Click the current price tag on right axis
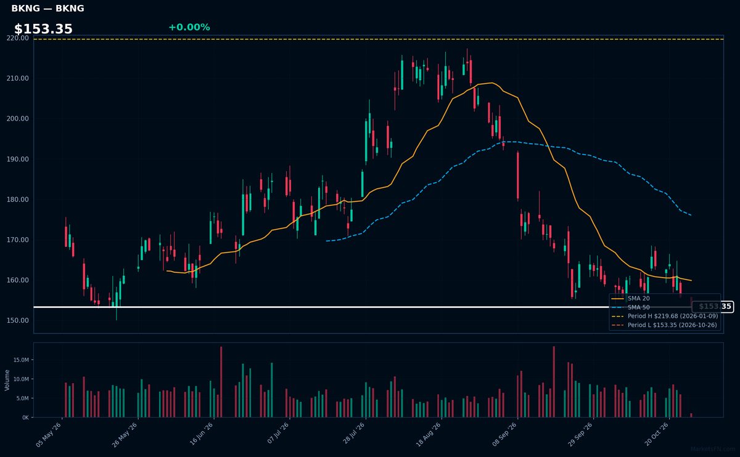Screen dimensions: 740x457 coord(713,307)
